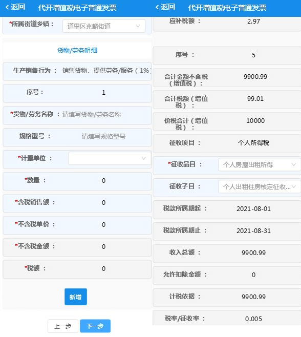Click the 税额 value field

(x=103, y=269)
